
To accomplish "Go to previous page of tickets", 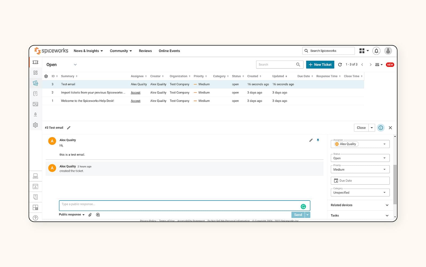I will (362, 65).
